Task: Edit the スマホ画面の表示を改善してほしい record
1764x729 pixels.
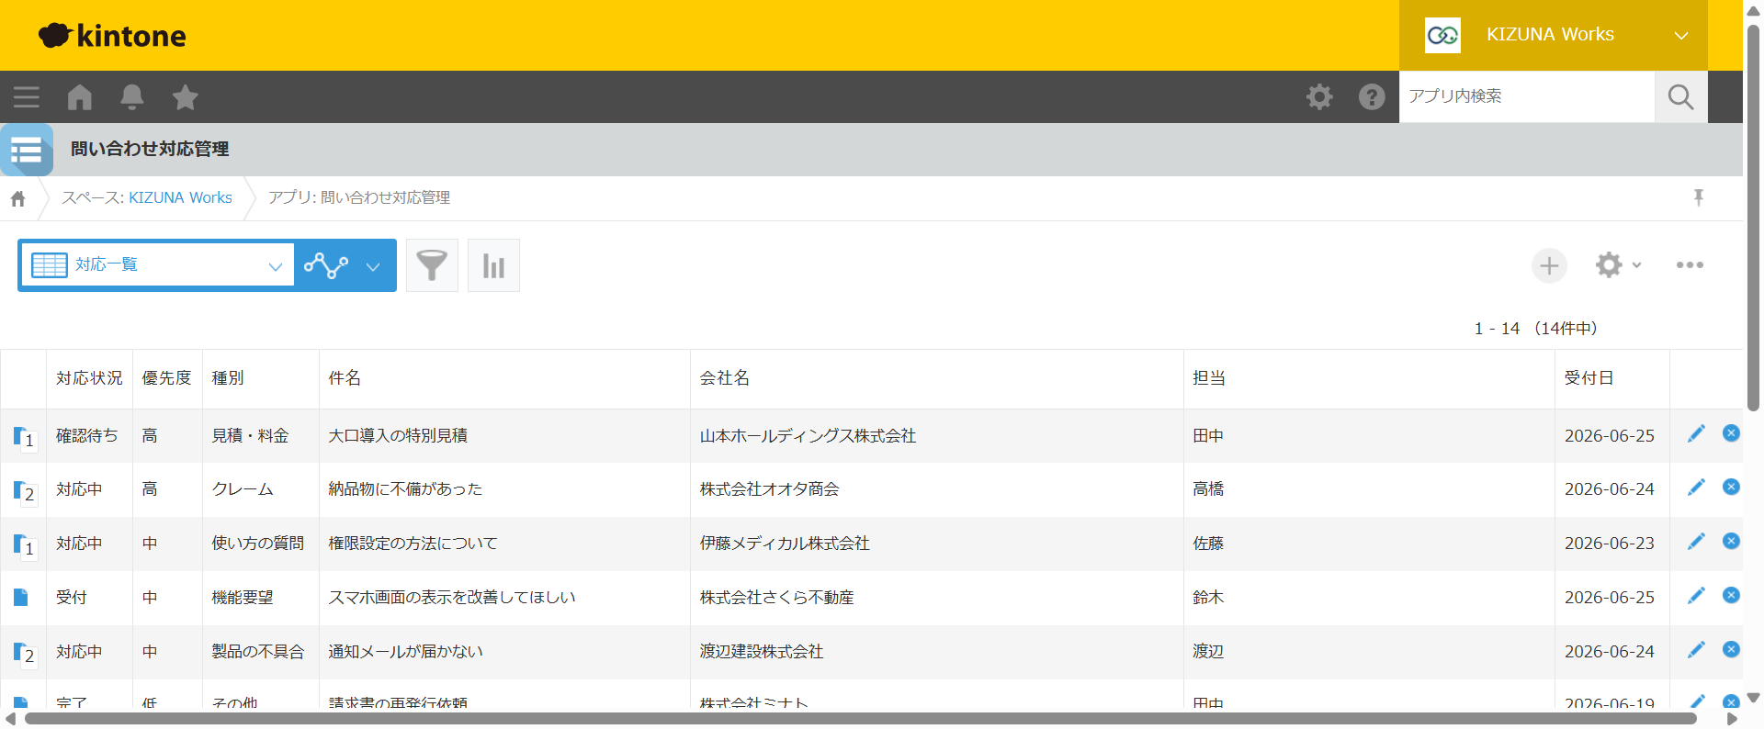Action: [1696, 595]
